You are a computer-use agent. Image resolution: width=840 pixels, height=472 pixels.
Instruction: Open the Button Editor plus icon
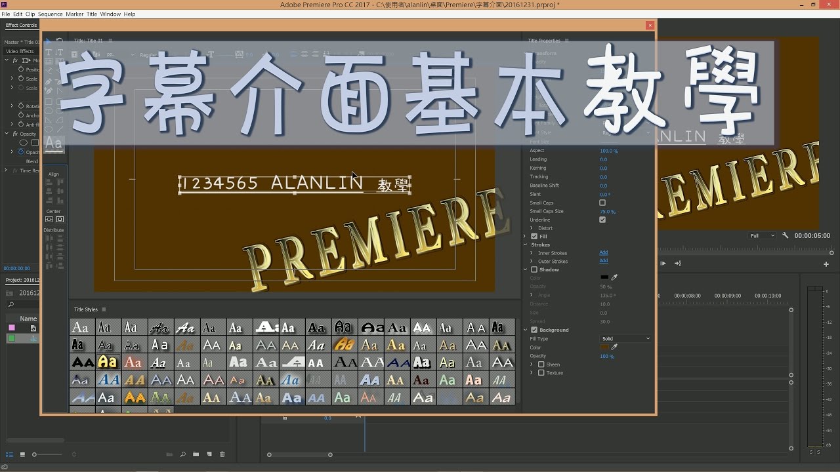(826, 264)
